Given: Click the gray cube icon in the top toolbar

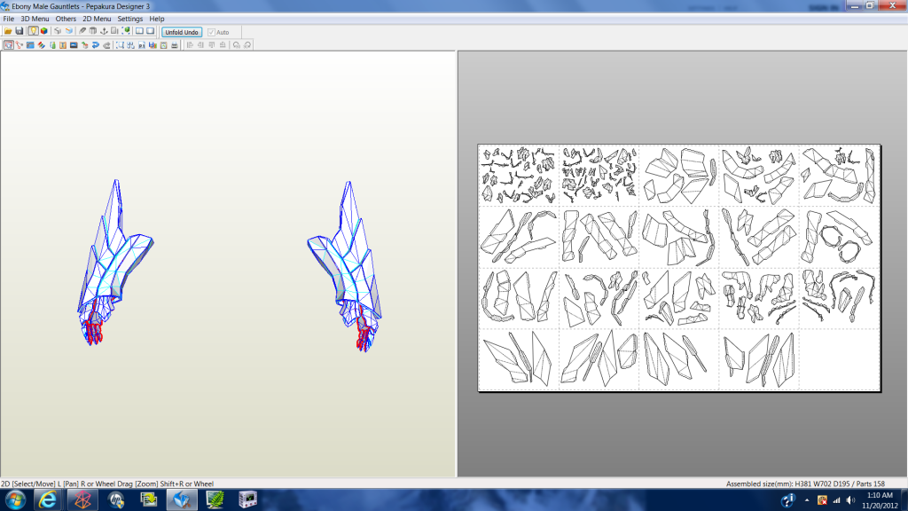Looking at the screenshot, I should (58, 31).
